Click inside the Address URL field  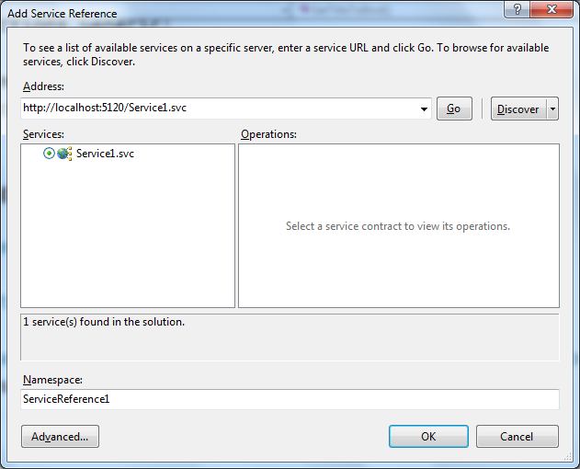point(219,109)
